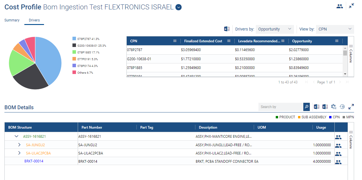Click the BRKT-00014 part link
The width and height of the screenshot is (362, 180).
(x=34, y=161)
